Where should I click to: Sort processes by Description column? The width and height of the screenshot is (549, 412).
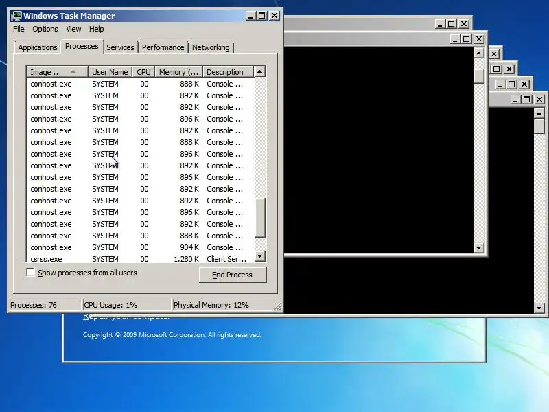tap(228, 72)
